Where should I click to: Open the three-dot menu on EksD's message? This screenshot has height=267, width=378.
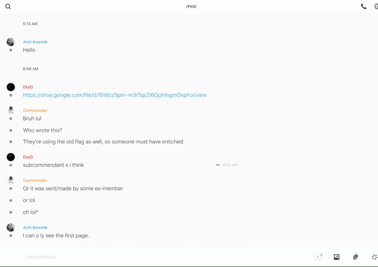(x=218, y=165)
